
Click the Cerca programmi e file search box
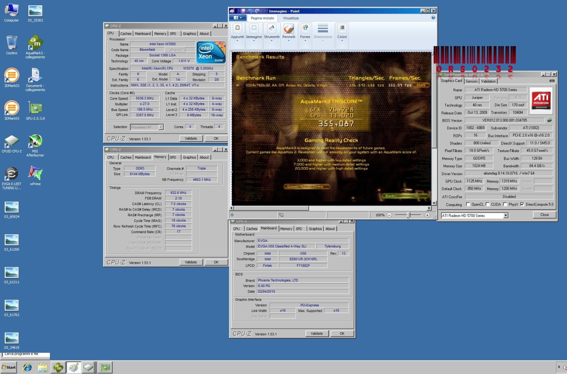tap(26, 355)
